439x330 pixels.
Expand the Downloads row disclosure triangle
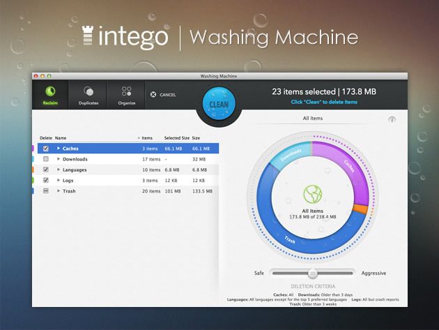[59, 159]
